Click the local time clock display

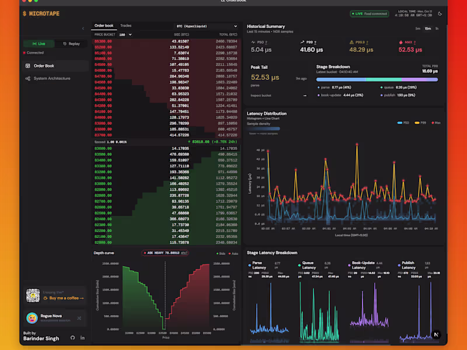(413, 13)
